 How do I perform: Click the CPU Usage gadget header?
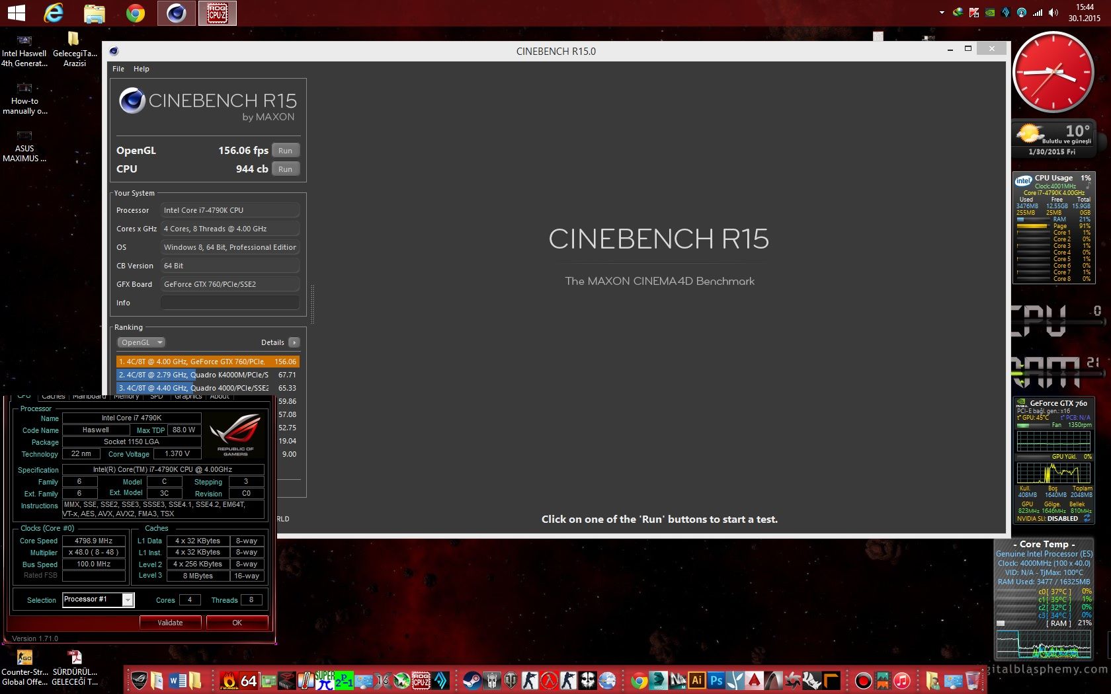coord(1053,178)
